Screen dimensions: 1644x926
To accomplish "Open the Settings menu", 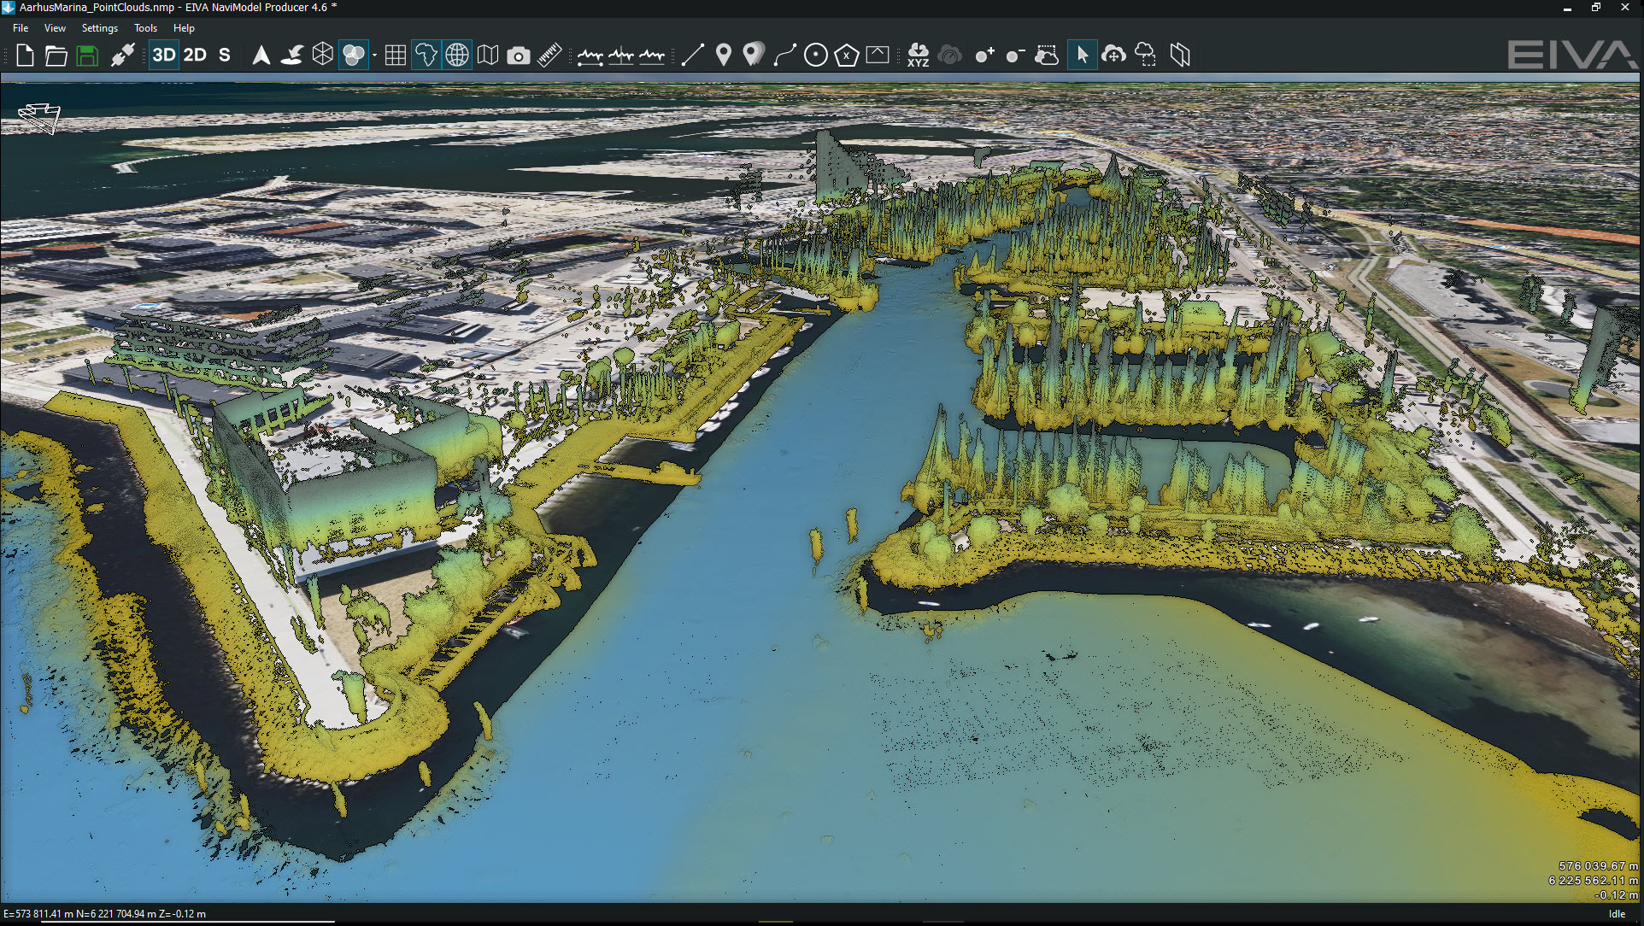I will [x=100, y=28].
